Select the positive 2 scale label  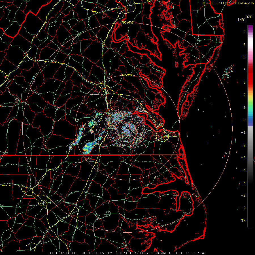pyautogui.click(x=245, y=95)
